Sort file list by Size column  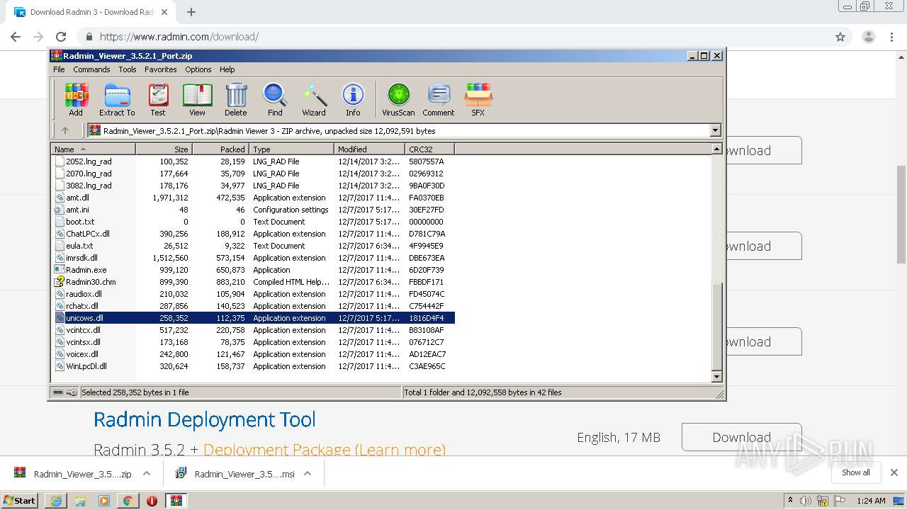[x=164, y=149]
